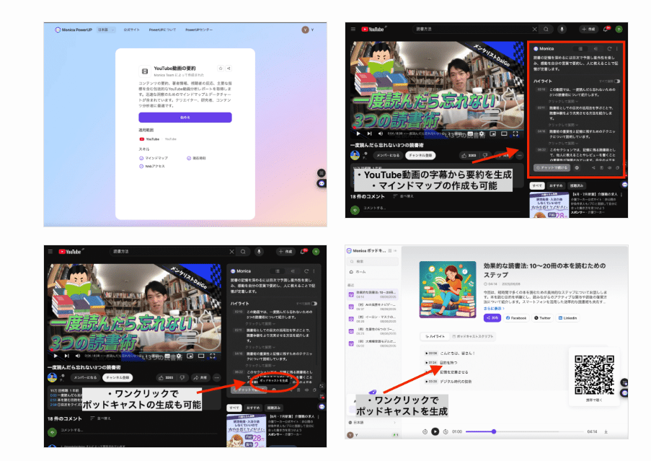
Task: Click theater mode icon in bottom-left YouTube player
Action: coord(201,356)
